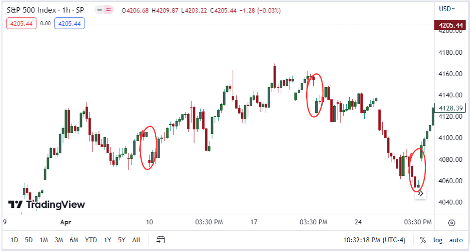Click the C4205.44 close value in header

(x=223, y=11)
